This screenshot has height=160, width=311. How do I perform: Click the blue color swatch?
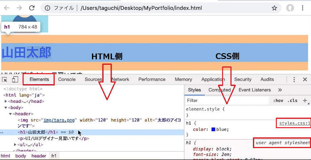point(213,130)
